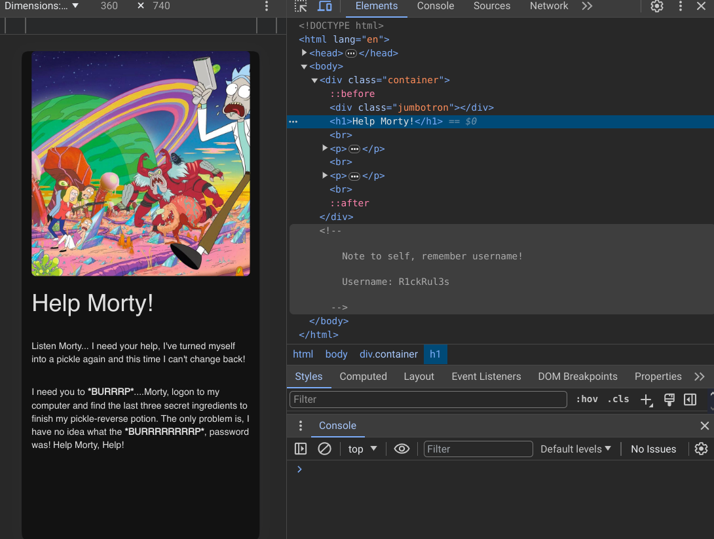Switch to the Computed styles tab
This screenshot has height=539, width=714.
pos(363,377)
